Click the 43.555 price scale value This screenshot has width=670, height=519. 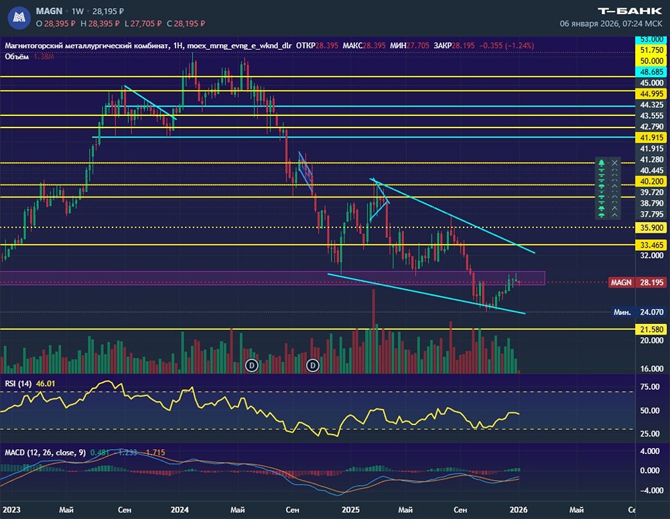pos(652,116)
